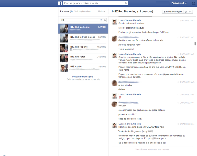Click Lucas Simon Almeida name above 'Relembro que este plano'
The height and width of the screenshot is (156, 197).
coord(129,124)
